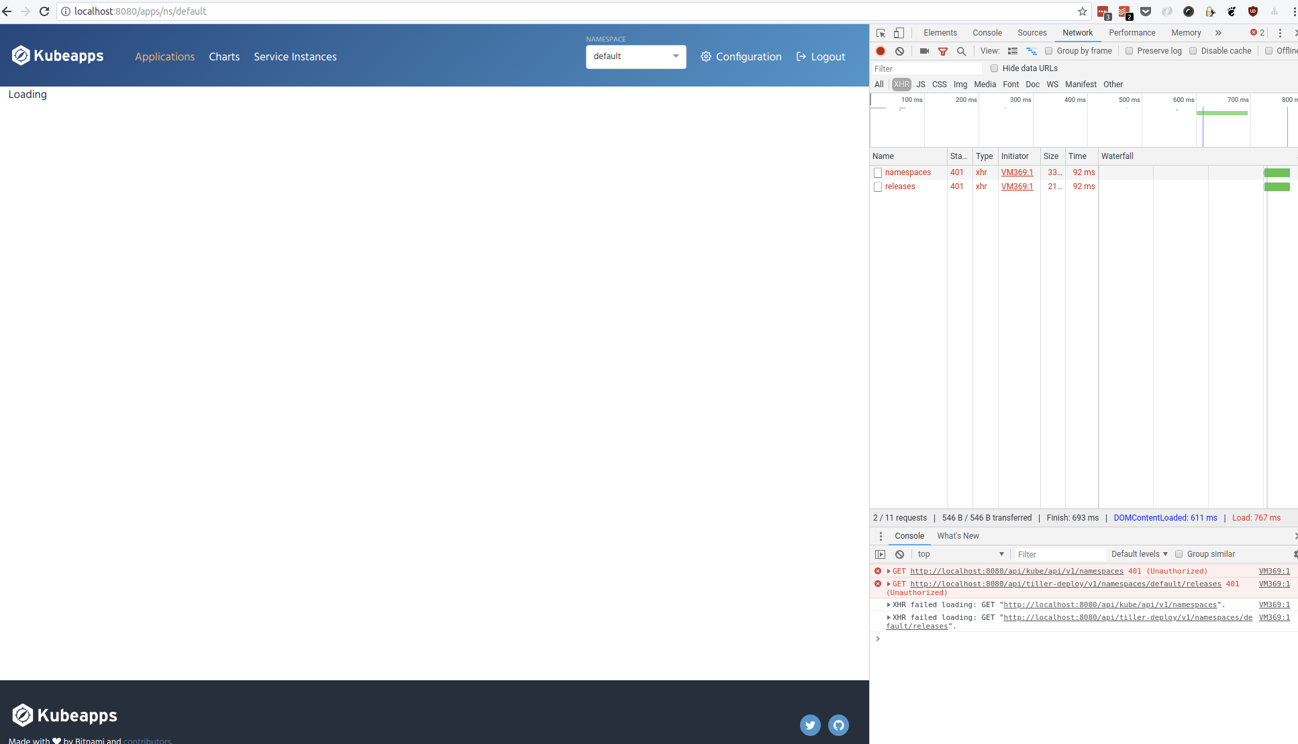Select the inspect element picker icon
Image resolution: width=1298 pixels, height=744 pixels.
(x=880, y=32)
